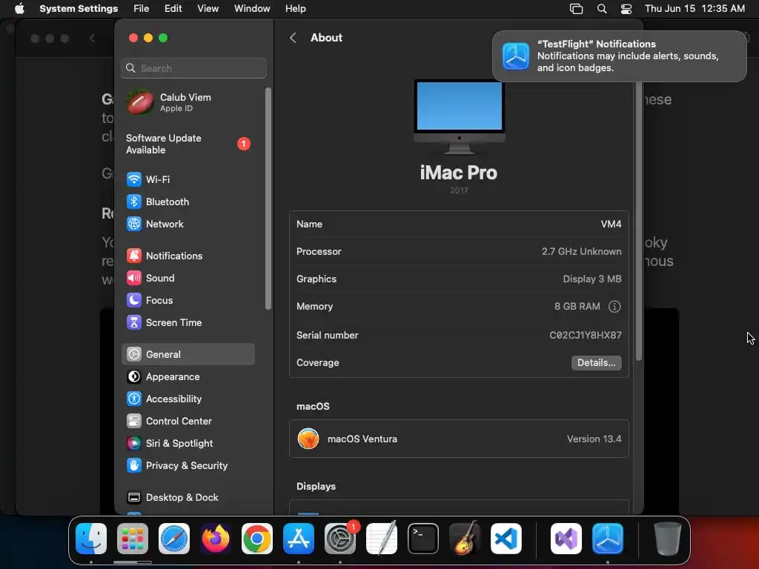
Task: Open TextEdit from the Dock
Action: click(382, 539)
